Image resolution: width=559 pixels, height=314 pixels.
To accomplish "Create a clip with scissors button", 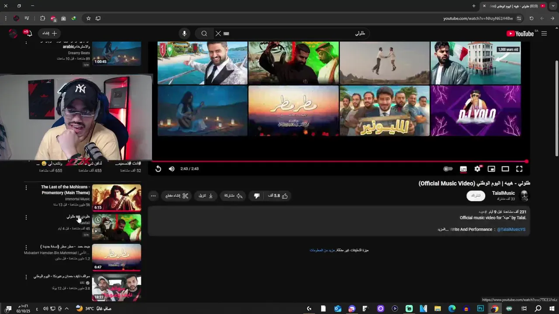I will tap(177, 196).
